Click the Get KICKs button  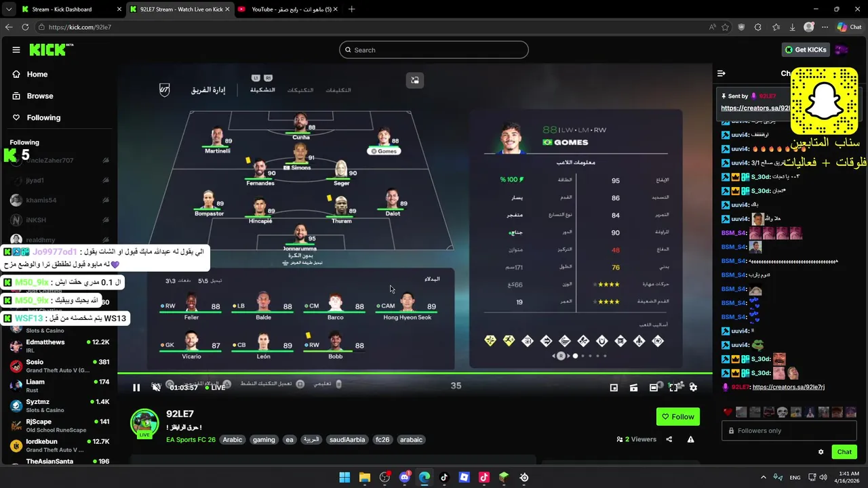click(x=806, y=49)
